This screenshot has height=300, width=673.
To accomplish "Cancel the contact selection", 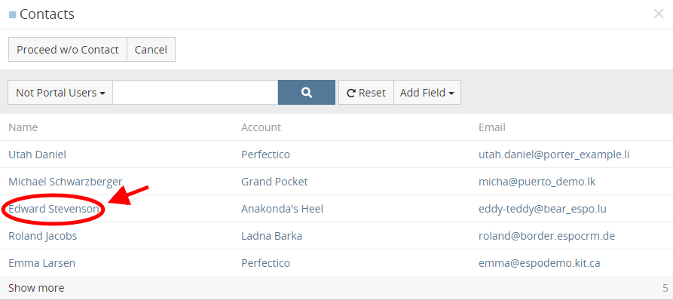I will [151, 49].
